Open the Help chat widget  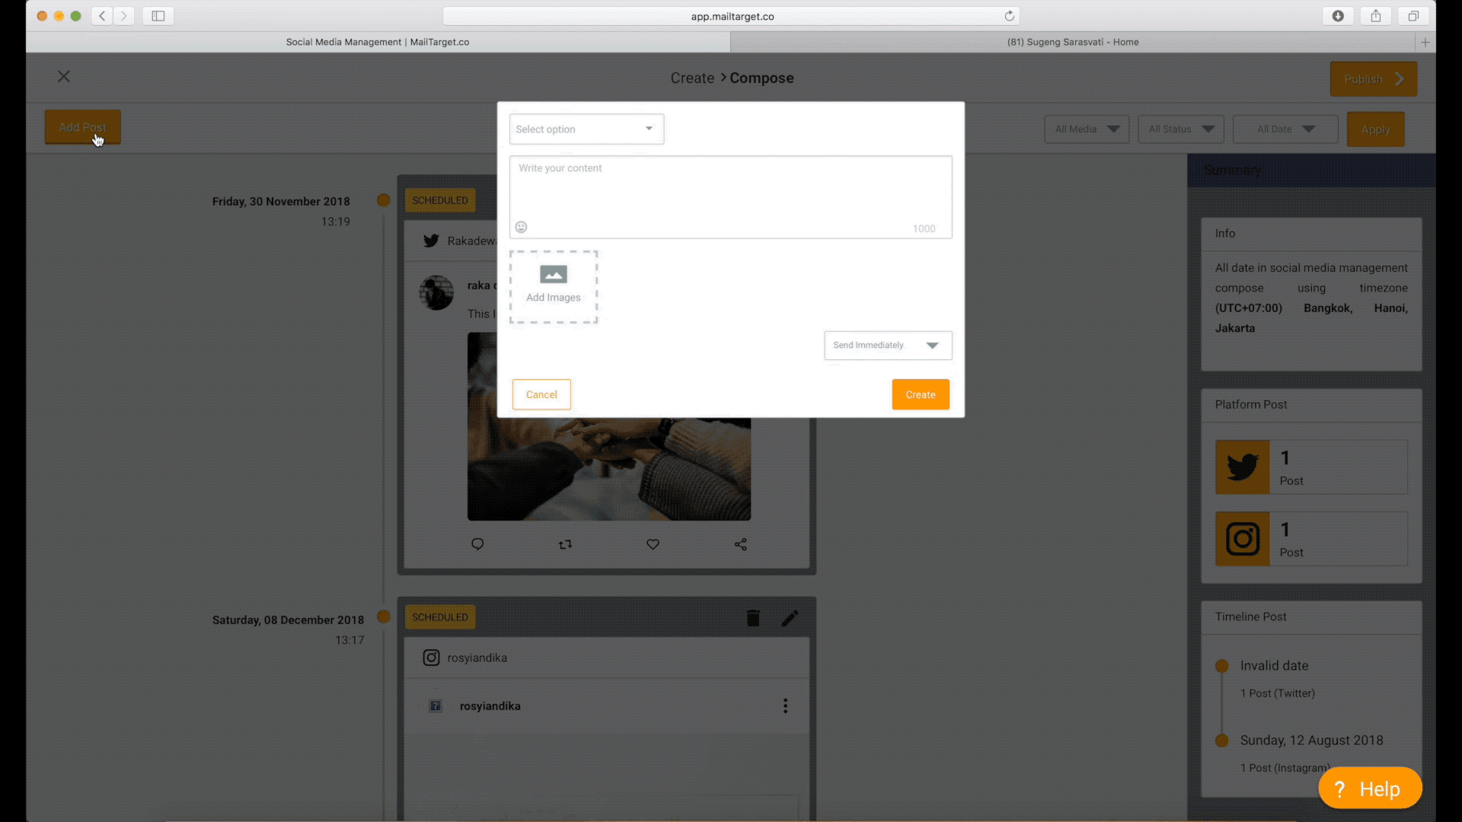(1369, 789)
